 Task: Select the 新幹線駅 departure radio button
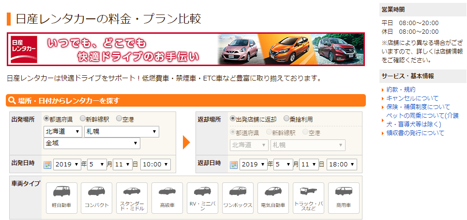tap(83, 119)
